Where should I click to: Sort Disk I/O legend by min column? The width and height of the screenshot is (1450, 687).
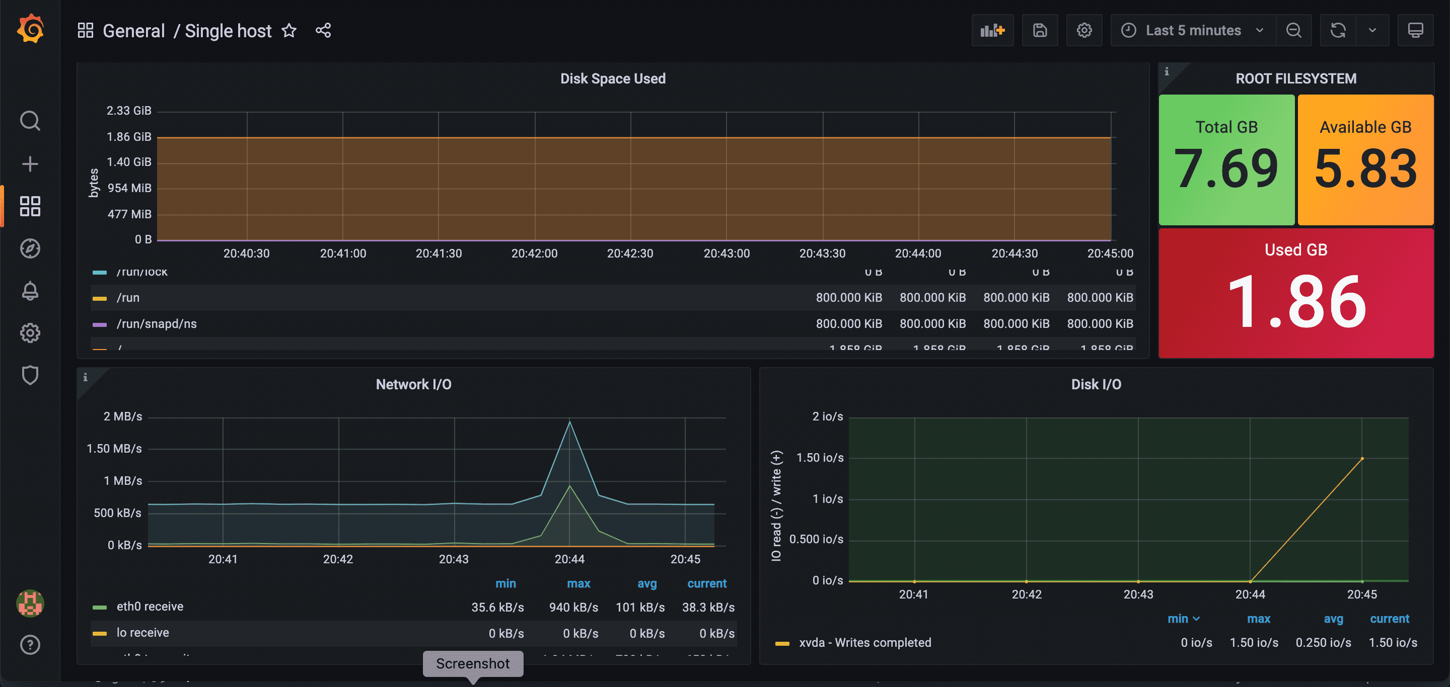1178,619
